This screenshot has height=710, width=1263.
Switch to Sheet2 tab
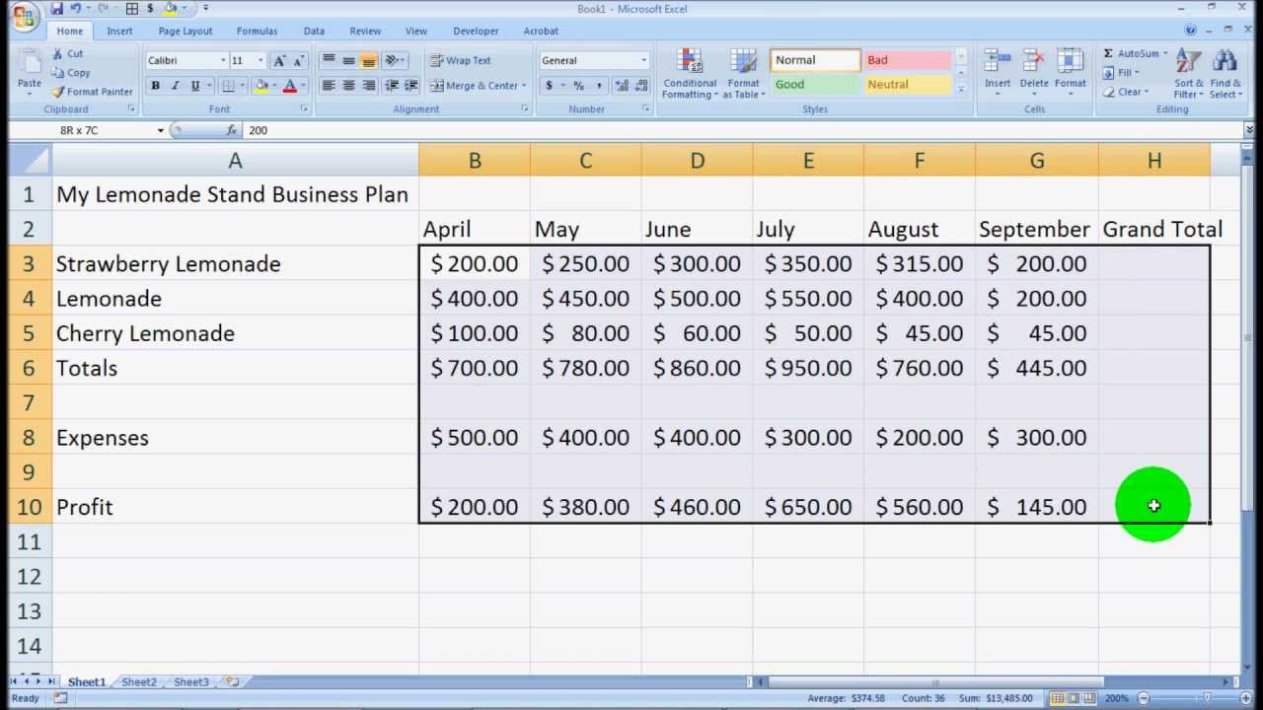point(138,681)
